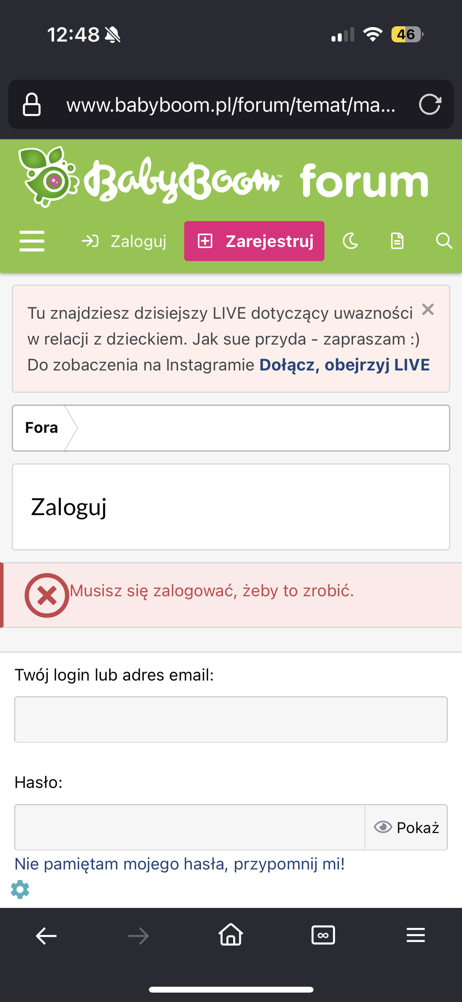Show password using the Pokaż toggle
This screenshot has height=1002, width=462.
click(x=406, y=828)
